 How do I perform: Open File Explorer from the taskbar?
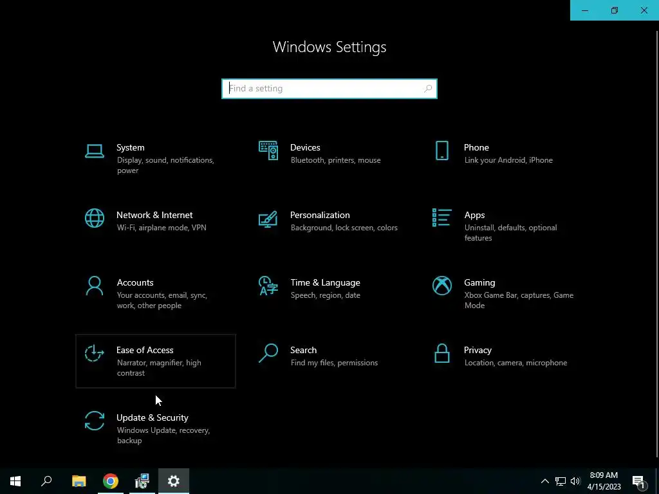[79, 481]
